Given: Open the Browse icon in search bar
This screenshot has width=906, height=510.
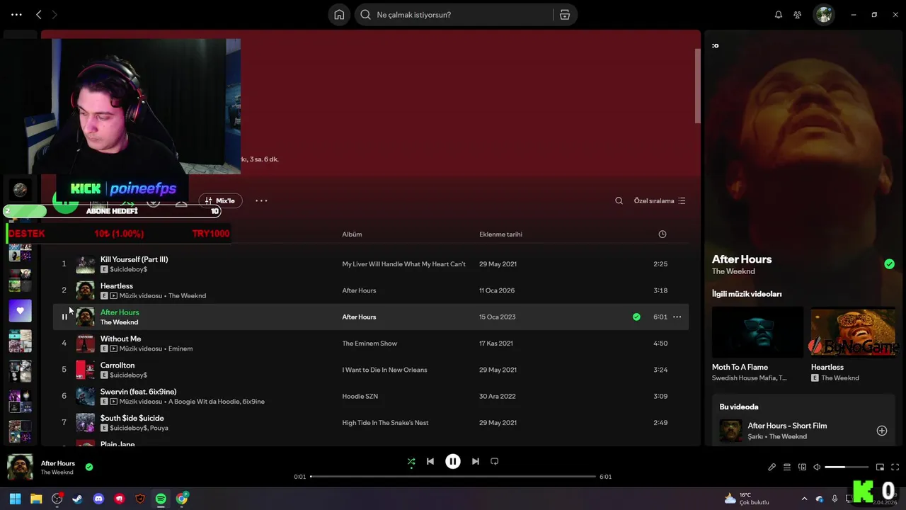Looking at the screenshot, I should tap(565, 15).
